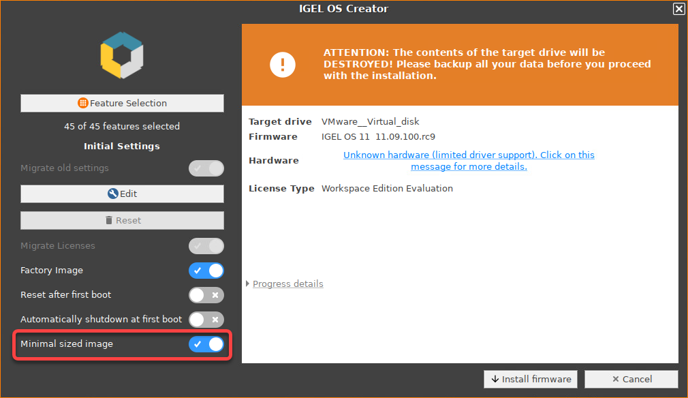
Task: Toggle the Migrate old settings switch
Action: coord(206,168)
